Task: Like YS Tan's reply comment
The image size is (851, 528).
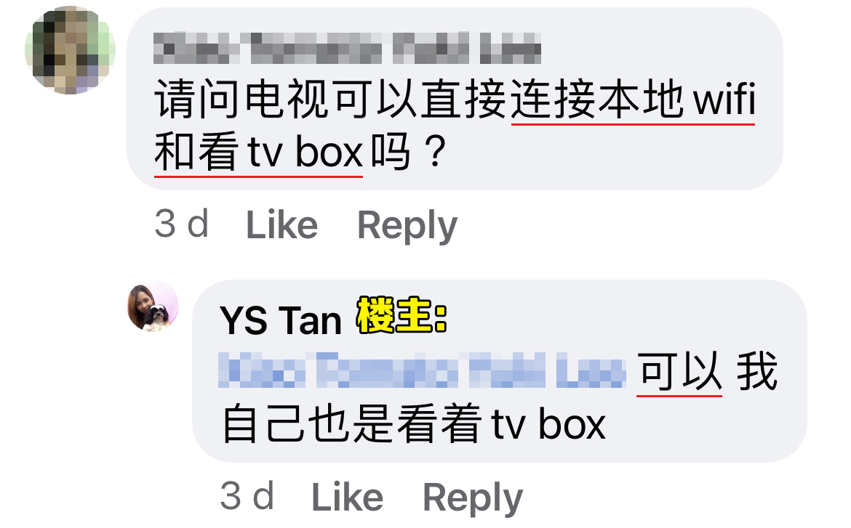Action: (x=348, y=496)
